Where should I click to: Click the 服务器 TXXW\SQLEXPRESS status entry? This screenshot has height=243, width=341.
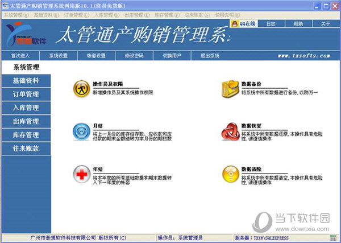(261, 238)
